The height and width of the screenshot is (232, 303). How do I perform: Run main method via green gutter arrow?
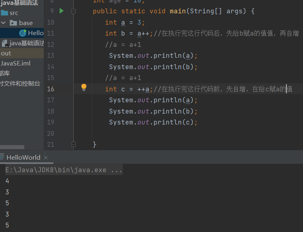tap(62, 11)
